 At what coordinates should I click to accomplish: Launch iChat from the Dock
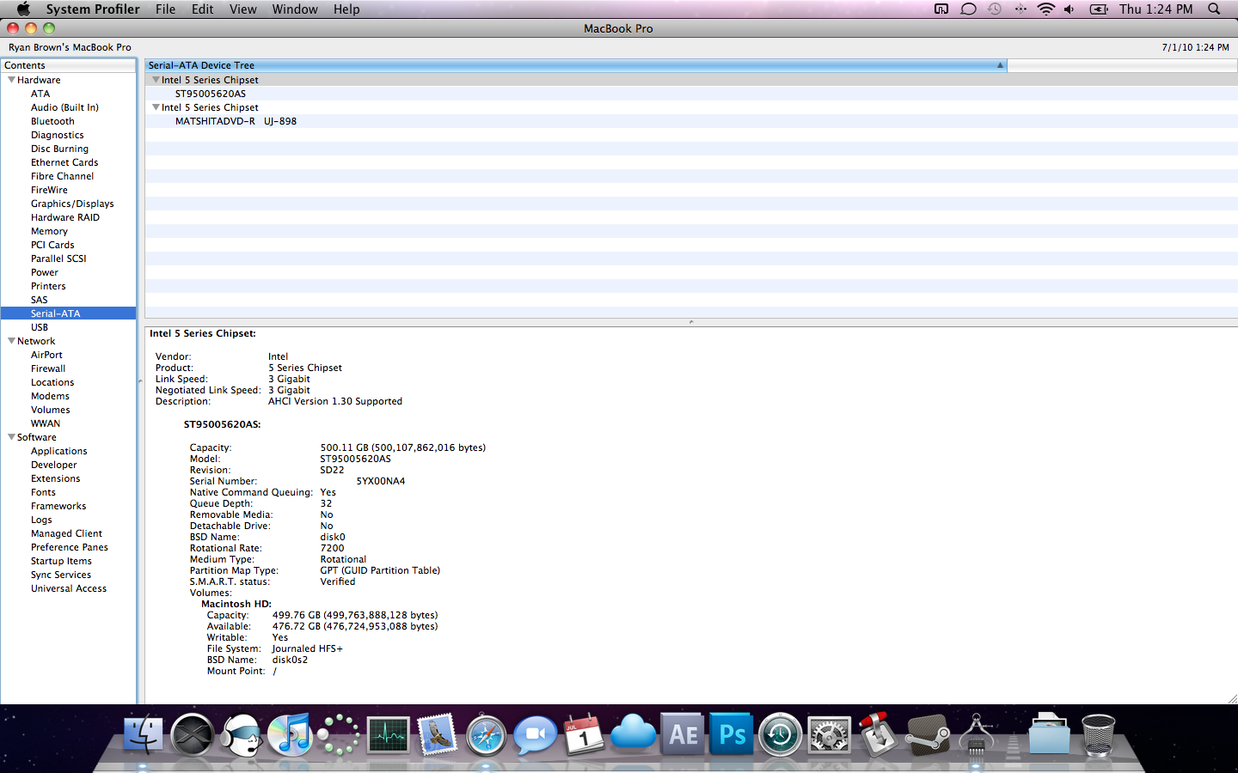[535, 735]
